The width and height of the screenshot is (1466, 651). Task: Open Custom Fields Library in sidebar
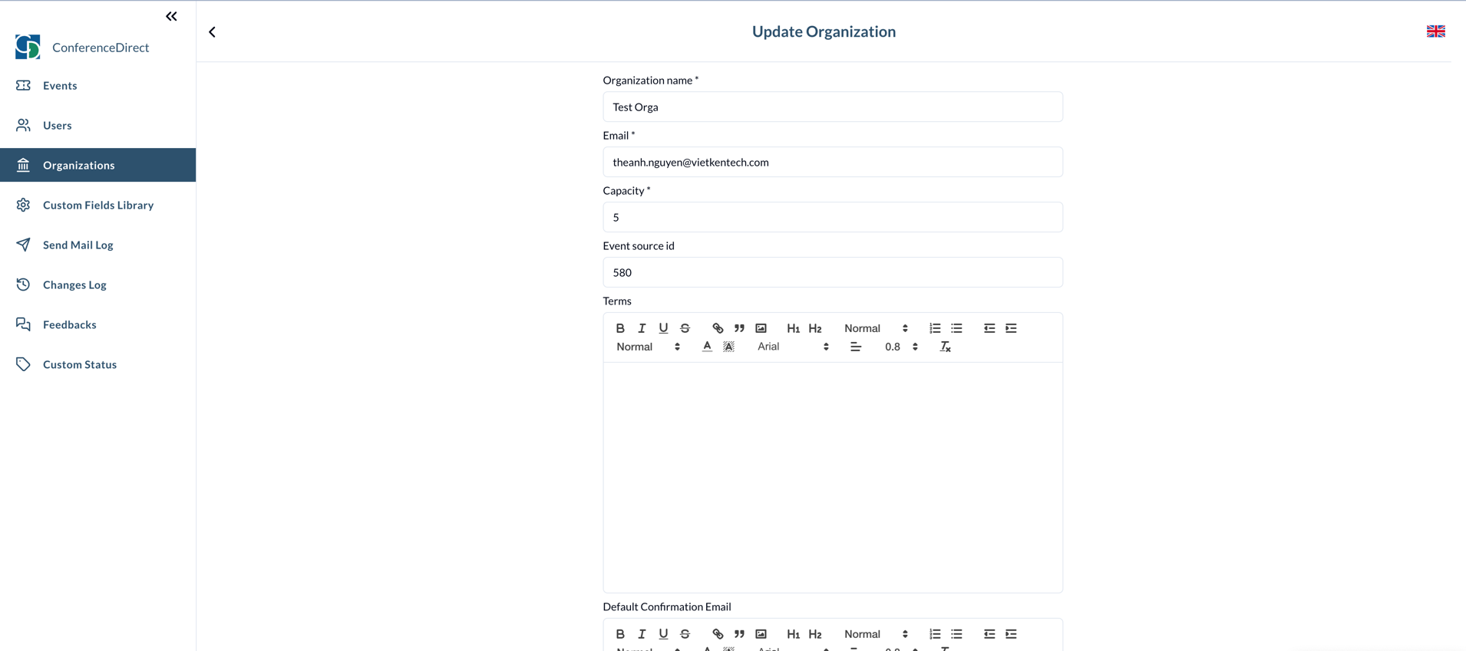pos(98,205)
